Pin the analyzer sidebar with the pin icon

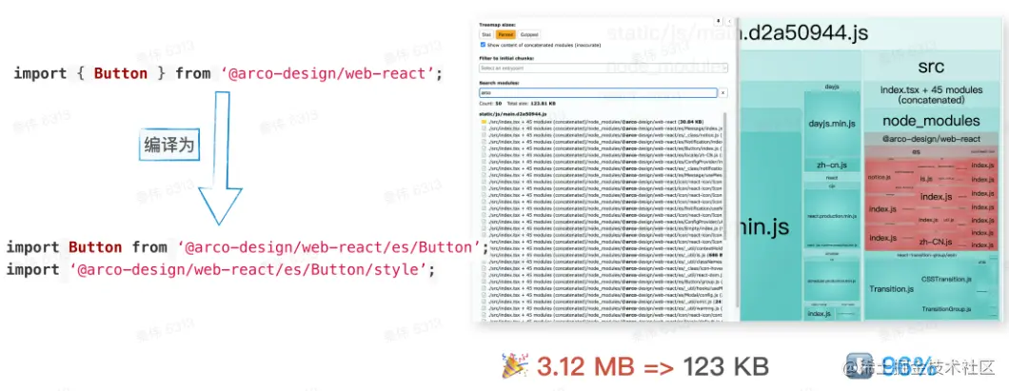(x=718, y=21)
